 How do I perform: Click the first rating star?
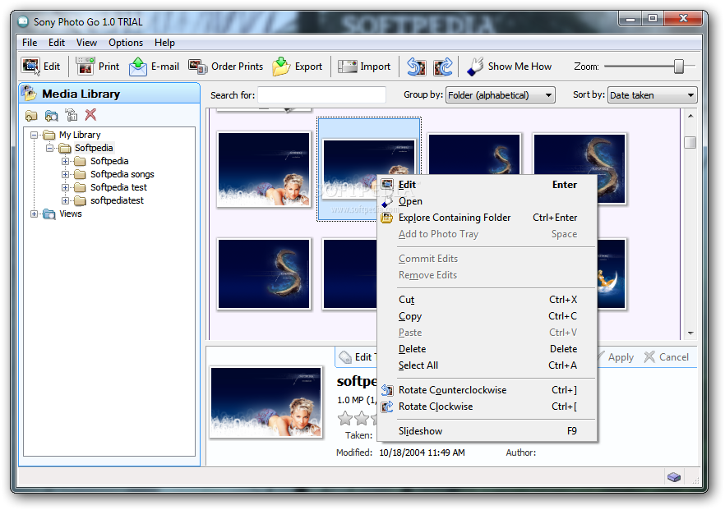[x=345, y=418]
